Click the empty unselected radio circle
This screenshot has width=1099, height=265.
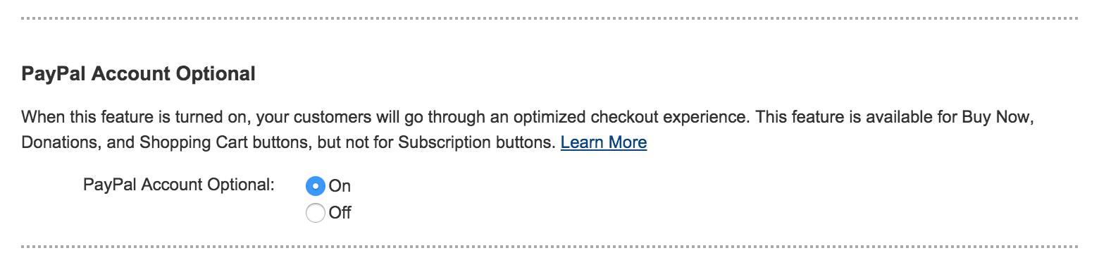[315, 212]
